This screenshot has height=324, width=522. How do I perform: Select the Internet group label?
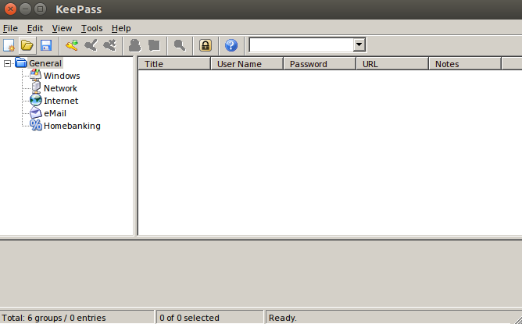61,101
